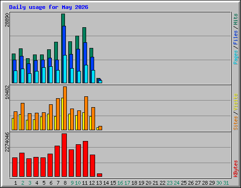Click day 20 on the x-axis
This screenshot has width=241, height=188.
click(148, 183)
